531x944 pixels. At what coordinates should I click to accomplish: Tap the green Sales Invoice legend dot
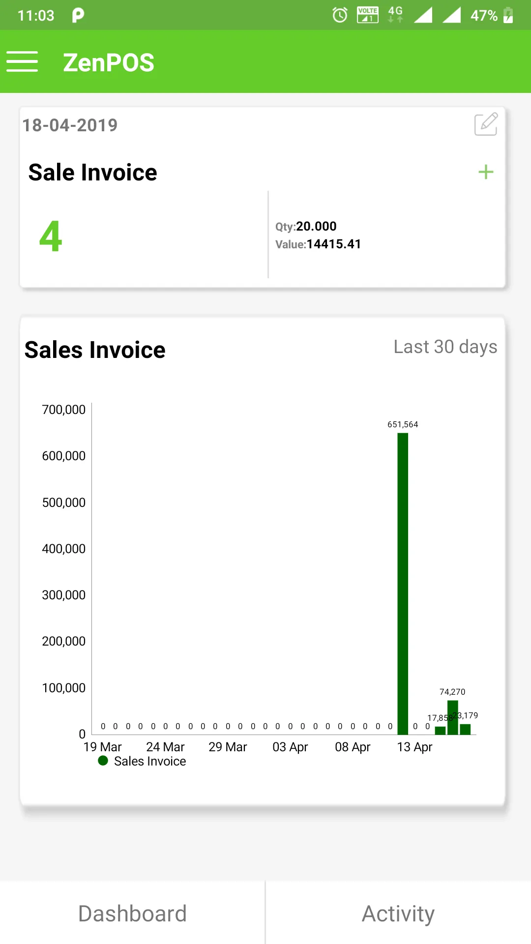tap(103, 761)
